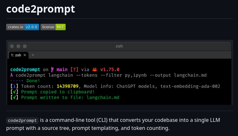Click the progress arrows before Done!
Image resolution: width=238 pixels, height=136 pixels.
(17, 81)
